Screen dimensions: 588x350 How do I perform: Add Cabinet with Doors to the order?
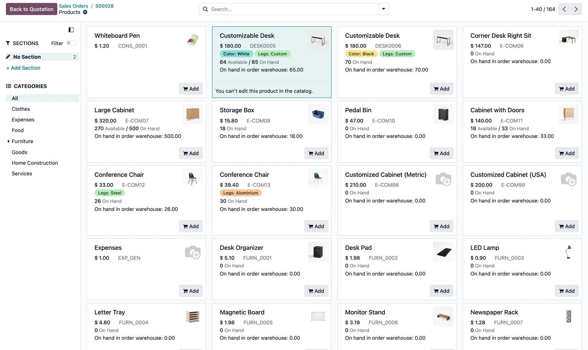click(x=567, y=153)
